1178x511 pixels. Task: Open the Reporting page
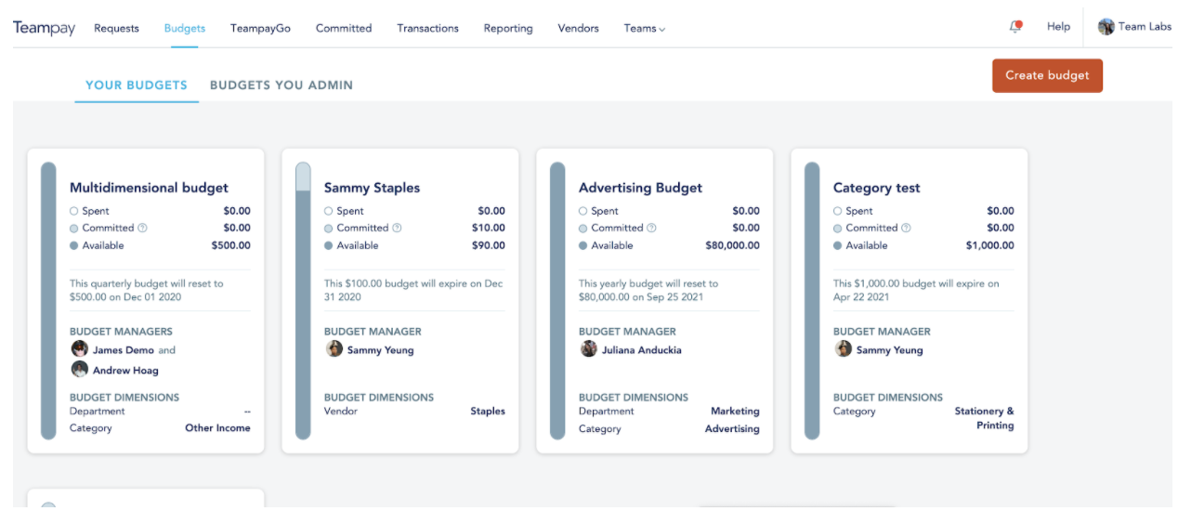508,28
